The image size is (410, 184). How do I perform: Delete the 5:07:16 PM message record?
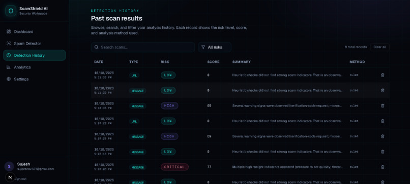(x=383, y=152)
